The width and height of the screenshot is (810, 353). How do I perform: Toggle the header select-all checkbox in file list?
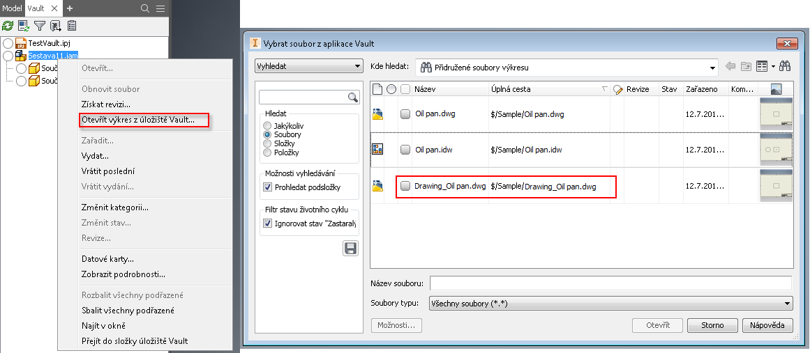405,89
